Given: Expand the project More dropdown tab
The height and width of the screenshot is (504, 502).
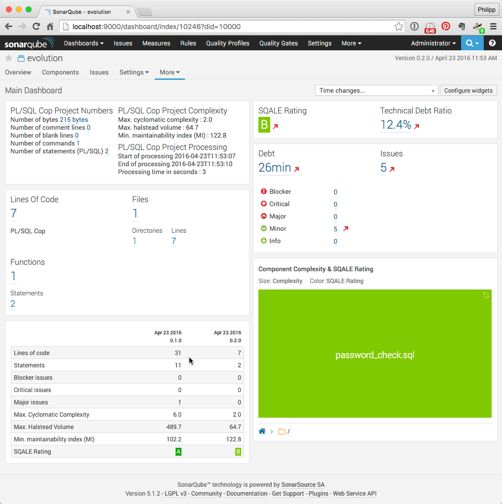Looking at the screenshot, I should (x=170, y=72).
